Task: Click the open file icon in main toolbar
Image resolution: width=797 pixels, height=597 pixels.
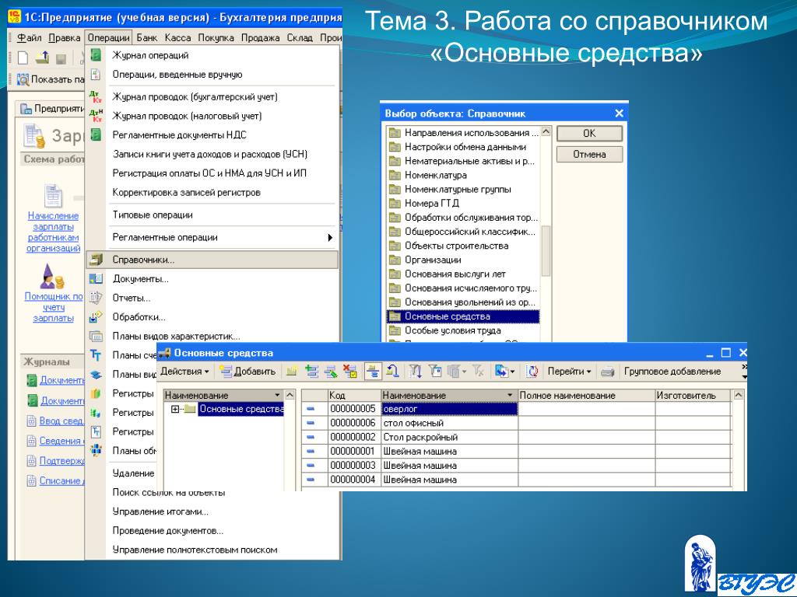Action: tap(42, 58)
